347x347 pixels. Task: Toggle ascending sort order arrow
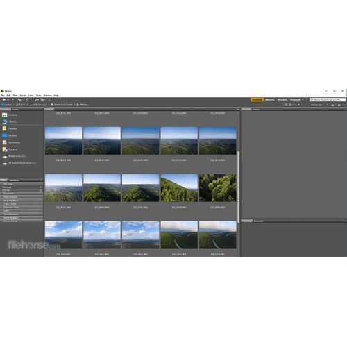(x=327, y=105)
